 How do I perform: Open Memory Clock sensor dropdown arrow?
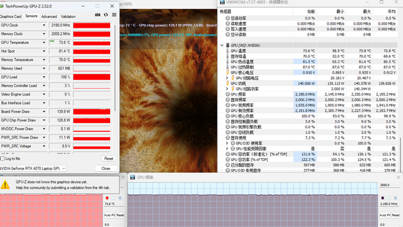pos(44,34)
